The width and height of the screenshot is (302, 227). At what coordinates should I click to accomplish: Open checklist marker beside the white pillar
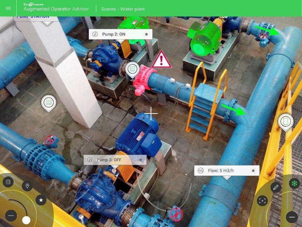pos(49,102)
